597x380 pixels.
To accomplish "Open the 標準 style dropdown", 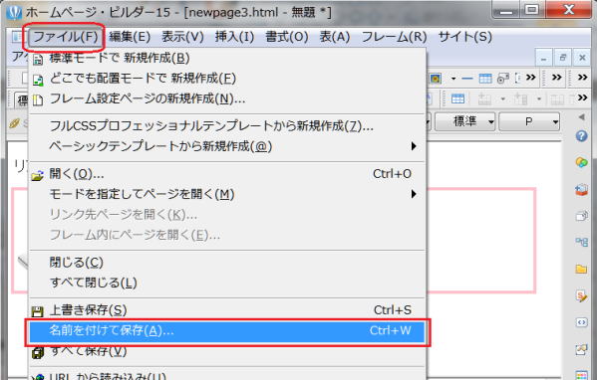I will (x=464, y=121).
